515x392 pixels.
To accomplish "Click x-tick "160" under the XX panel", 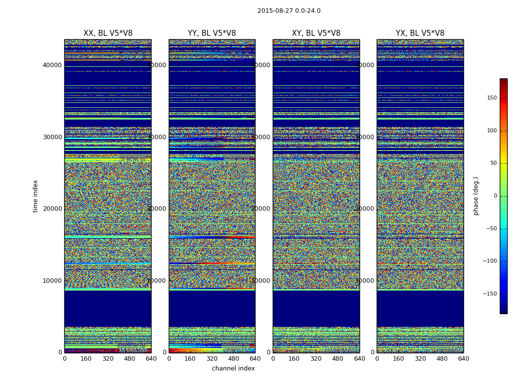I will pyautogui.click(x=86, y=359).
